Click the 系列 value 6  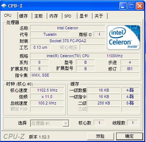[39, 62]
